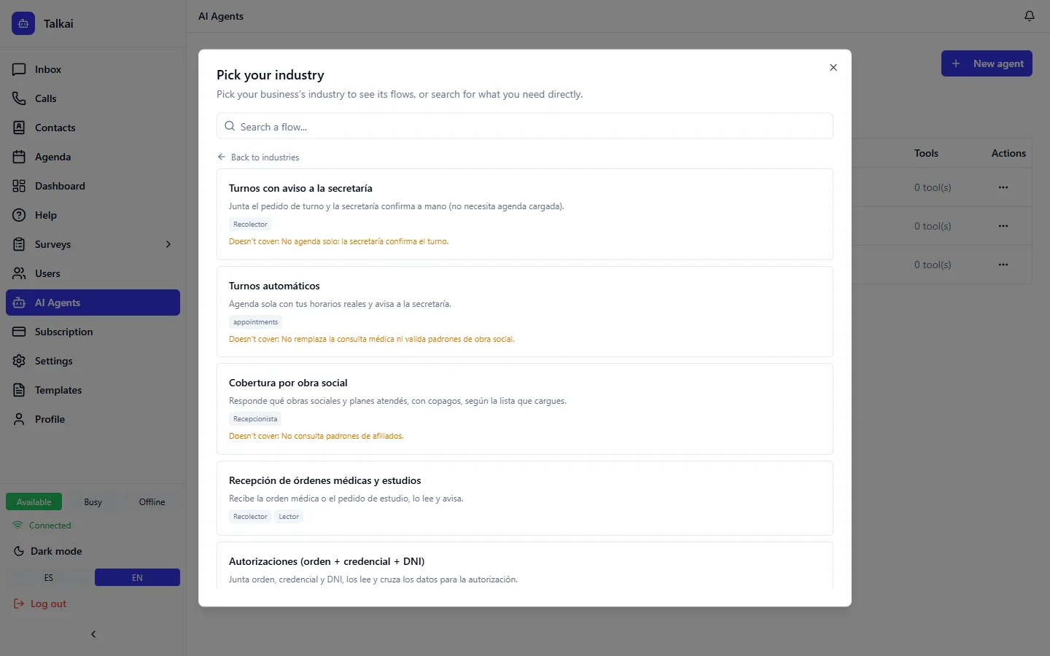Click the Talkai logo icon
This screenshot has width=1050, height=656.
click(x=23, y=23)
